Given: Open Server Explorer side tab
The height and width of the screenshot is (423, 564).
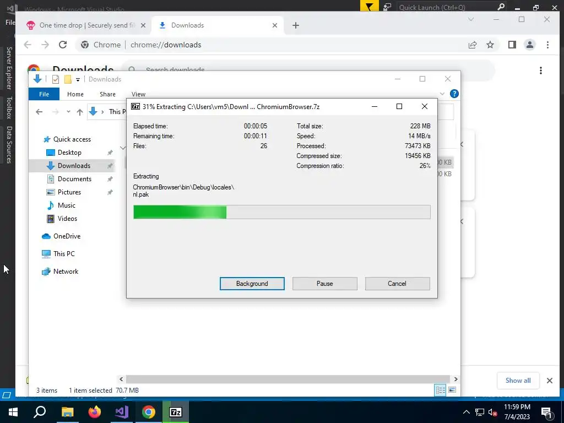Looking at the screenshot, I should coord(9,68).
